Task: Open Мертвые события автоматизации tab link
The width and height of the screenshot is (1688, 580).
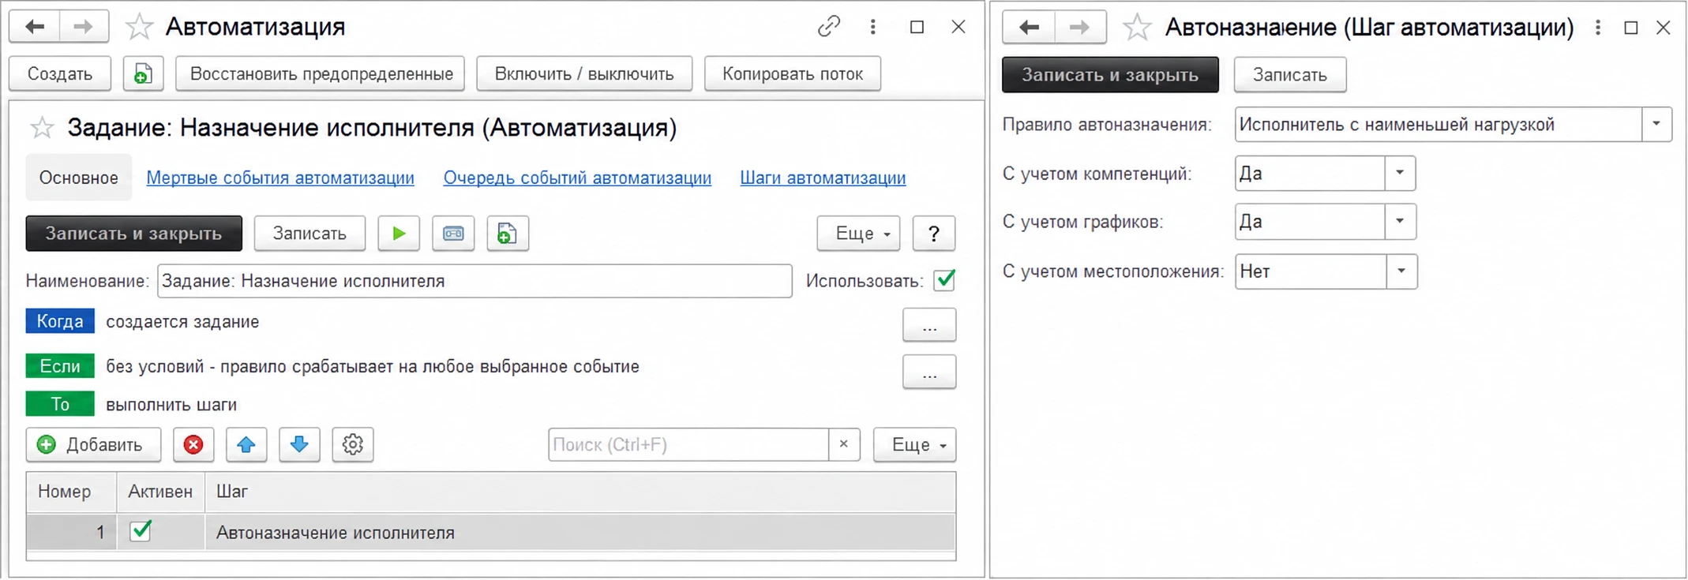Action: click(280, 178)
